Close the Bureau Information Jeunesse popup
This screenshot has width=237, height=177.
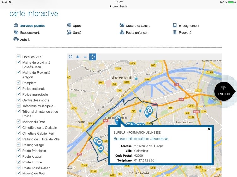pos(209,129)
